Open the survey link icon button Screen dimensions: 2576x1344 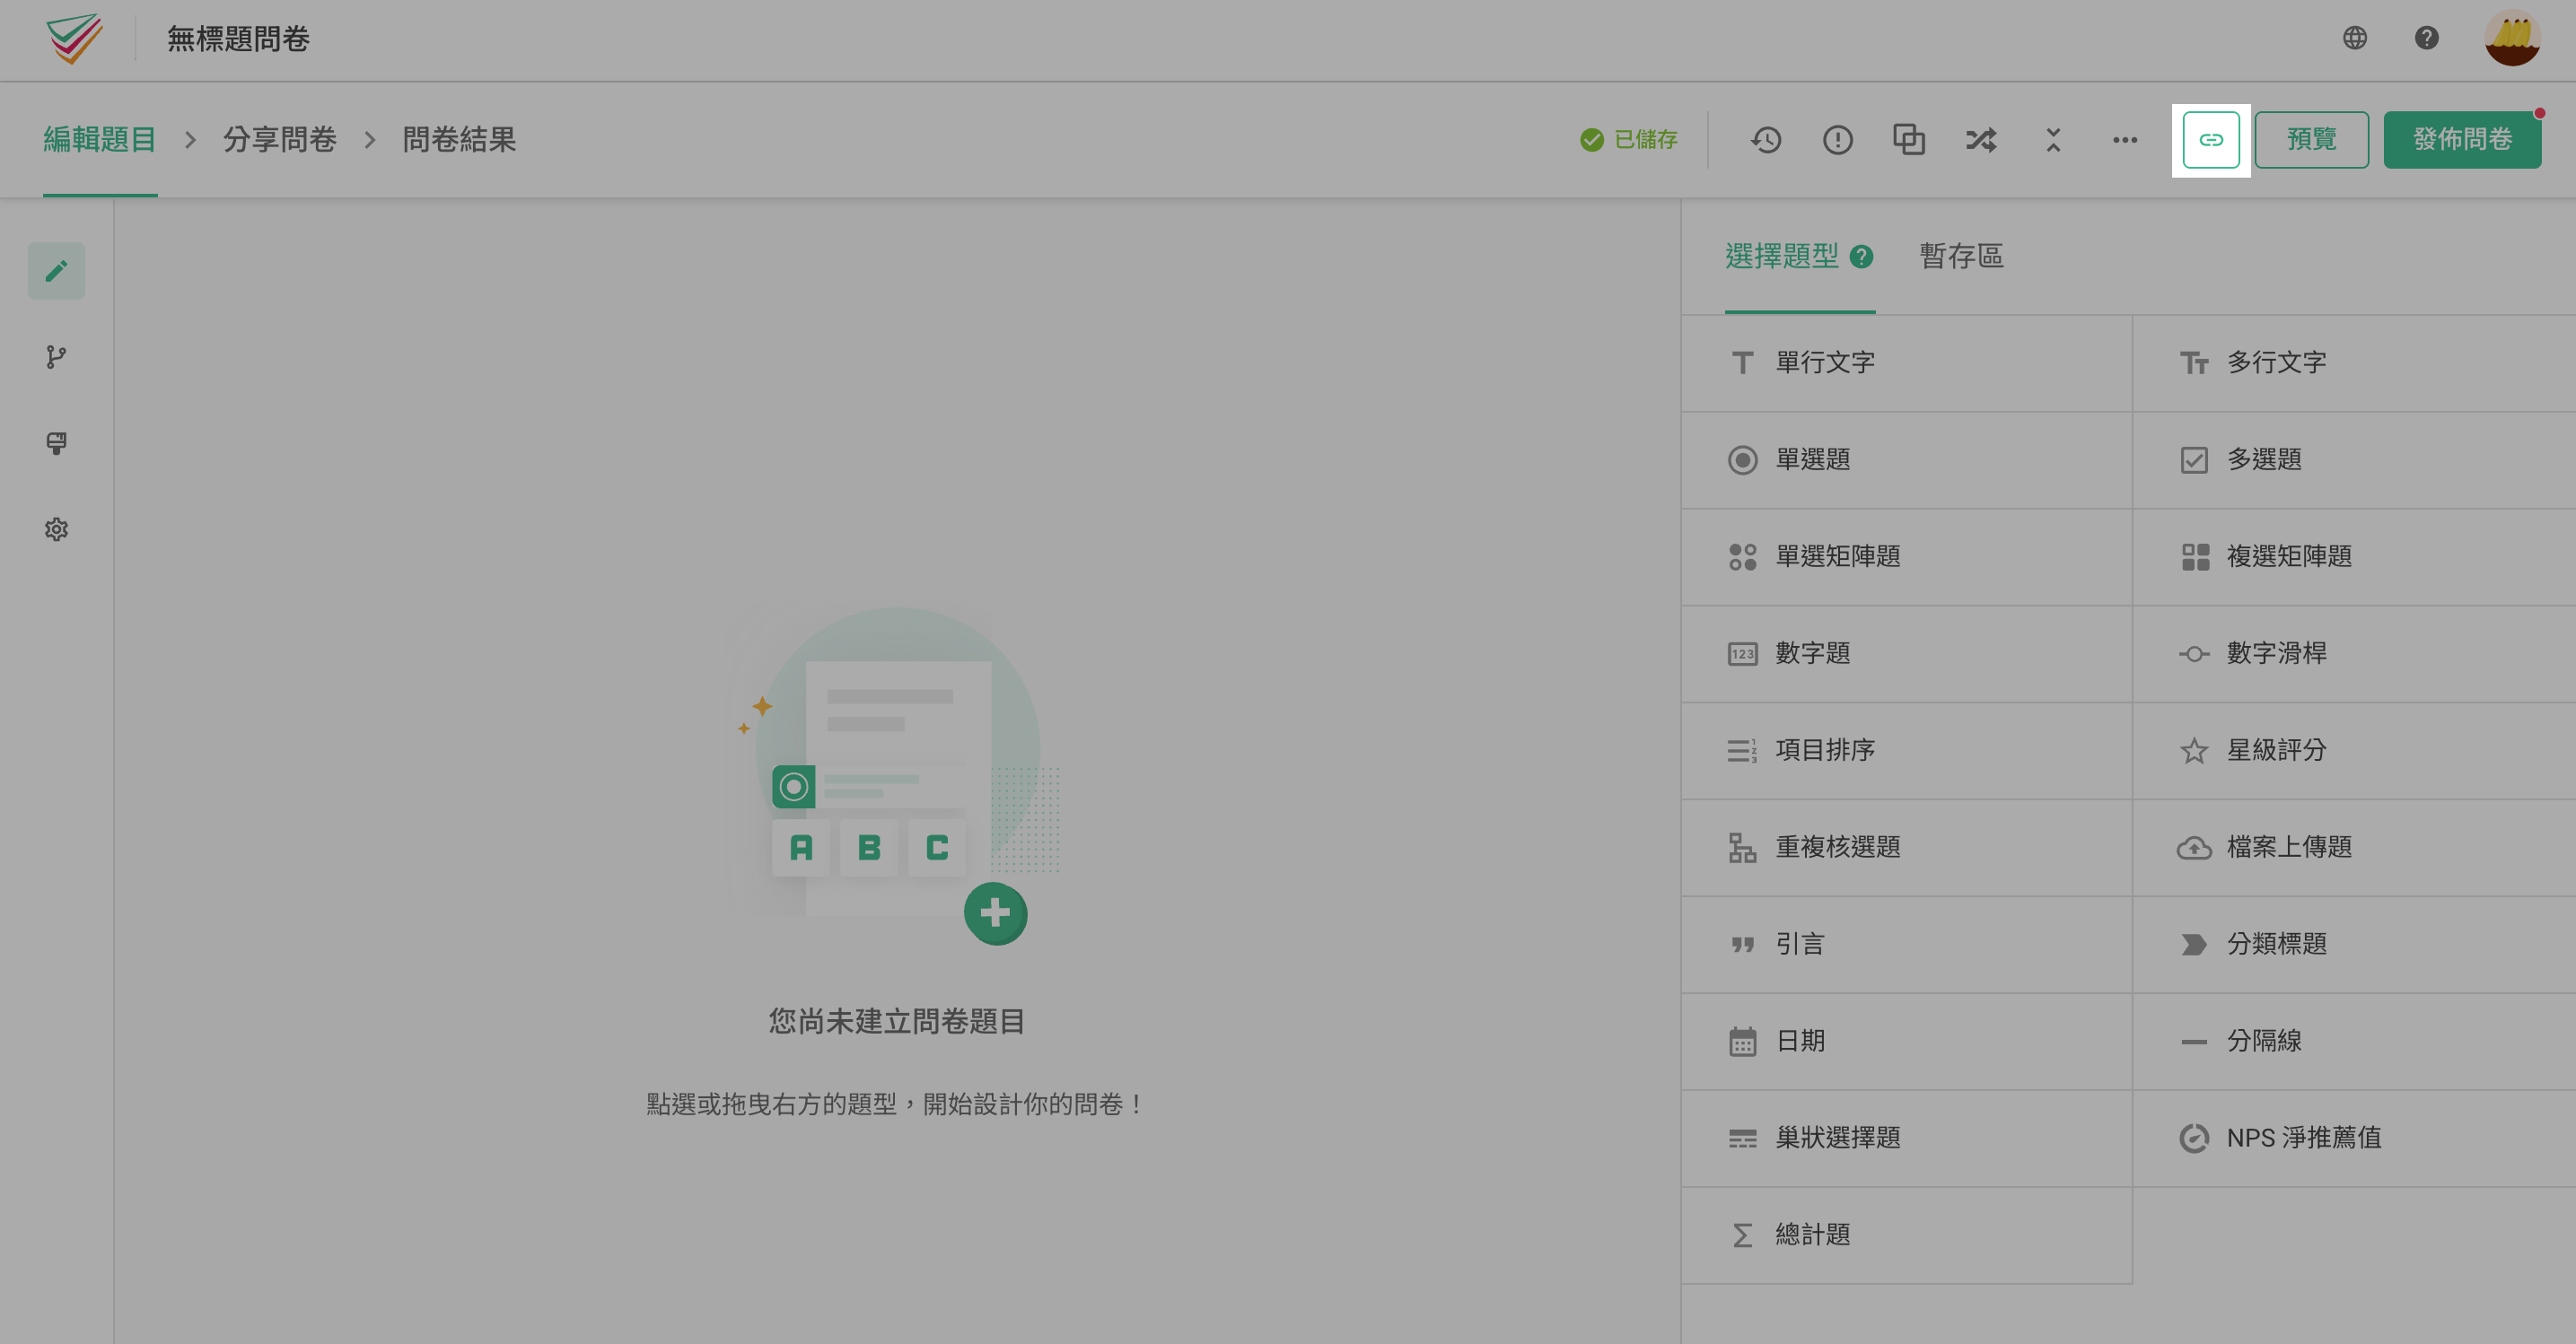[x=2211, y=140]
